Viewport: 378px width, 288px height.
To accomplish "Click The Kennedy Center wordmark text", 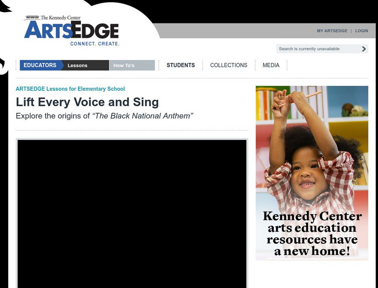I will 60,18.
